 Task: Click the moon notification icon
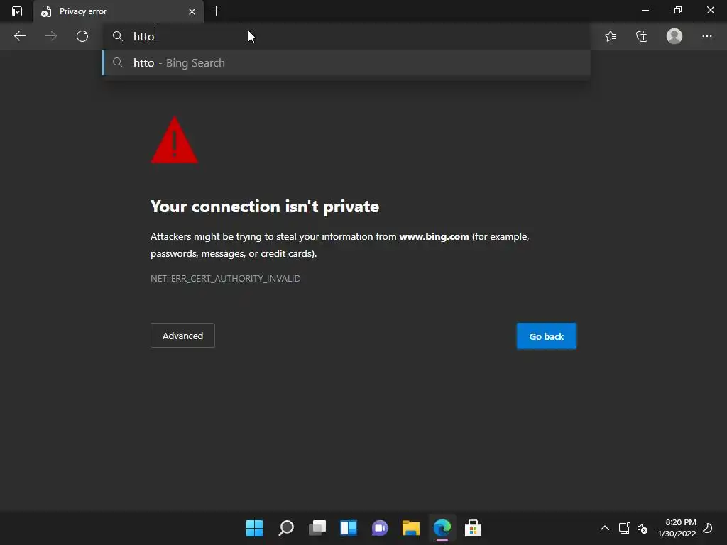708,528
